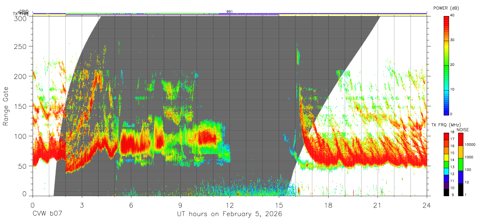Click the 10 label on TX FRQ scale
The height and width of the screenshot is (222, 480).
point(453,188)
